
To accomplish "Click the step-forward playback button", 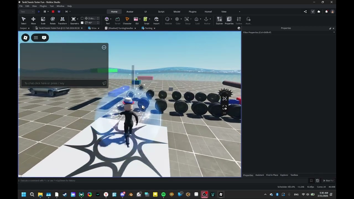I will pyautogui.click(x=66, y=12).
